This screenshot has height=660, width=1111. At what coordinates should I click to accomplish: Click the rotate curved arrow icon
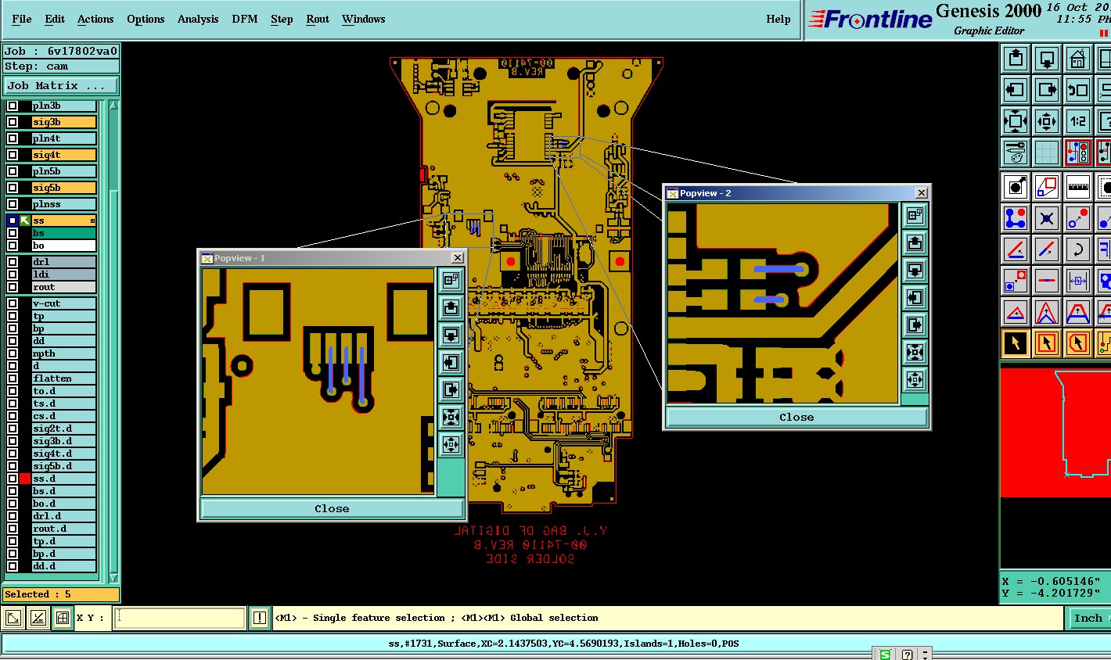[1078, 249]
